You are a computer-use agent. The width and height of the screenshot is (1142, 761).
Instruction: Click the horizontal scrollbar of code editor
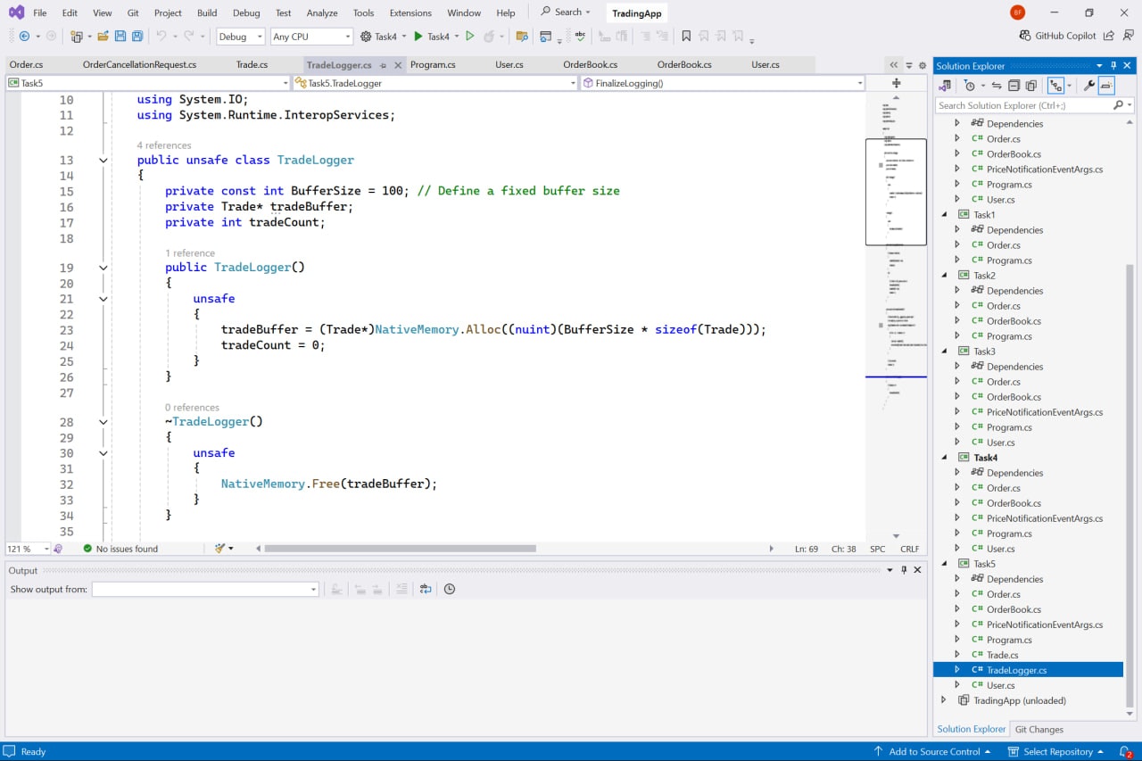point(400,549)
